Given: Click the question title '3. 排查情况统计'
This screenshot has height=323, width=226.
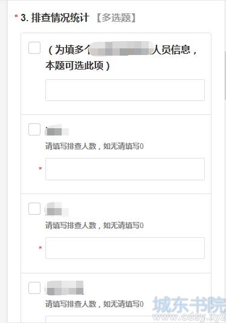Looking at the screenshot, I should click(55, 18).
